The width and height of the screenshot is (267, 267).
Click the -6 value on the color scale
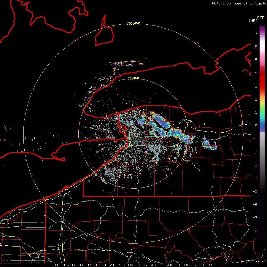255,205
